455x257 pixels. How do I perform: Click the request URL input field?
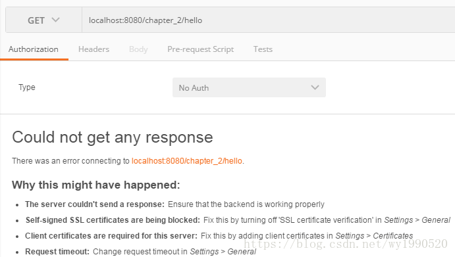click(269, 20)
